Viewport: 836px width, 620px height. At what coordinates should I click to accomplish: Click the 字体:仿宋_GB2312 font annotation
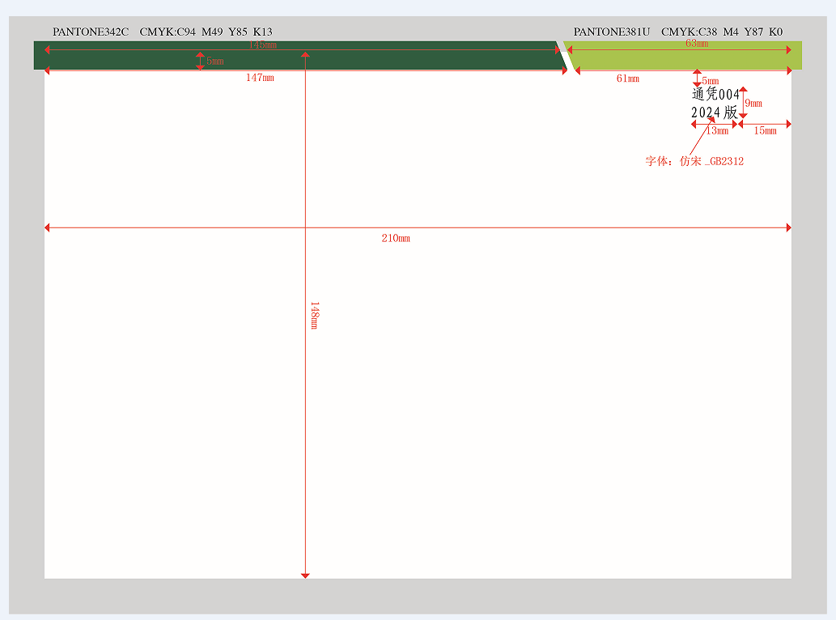point(694,161)
